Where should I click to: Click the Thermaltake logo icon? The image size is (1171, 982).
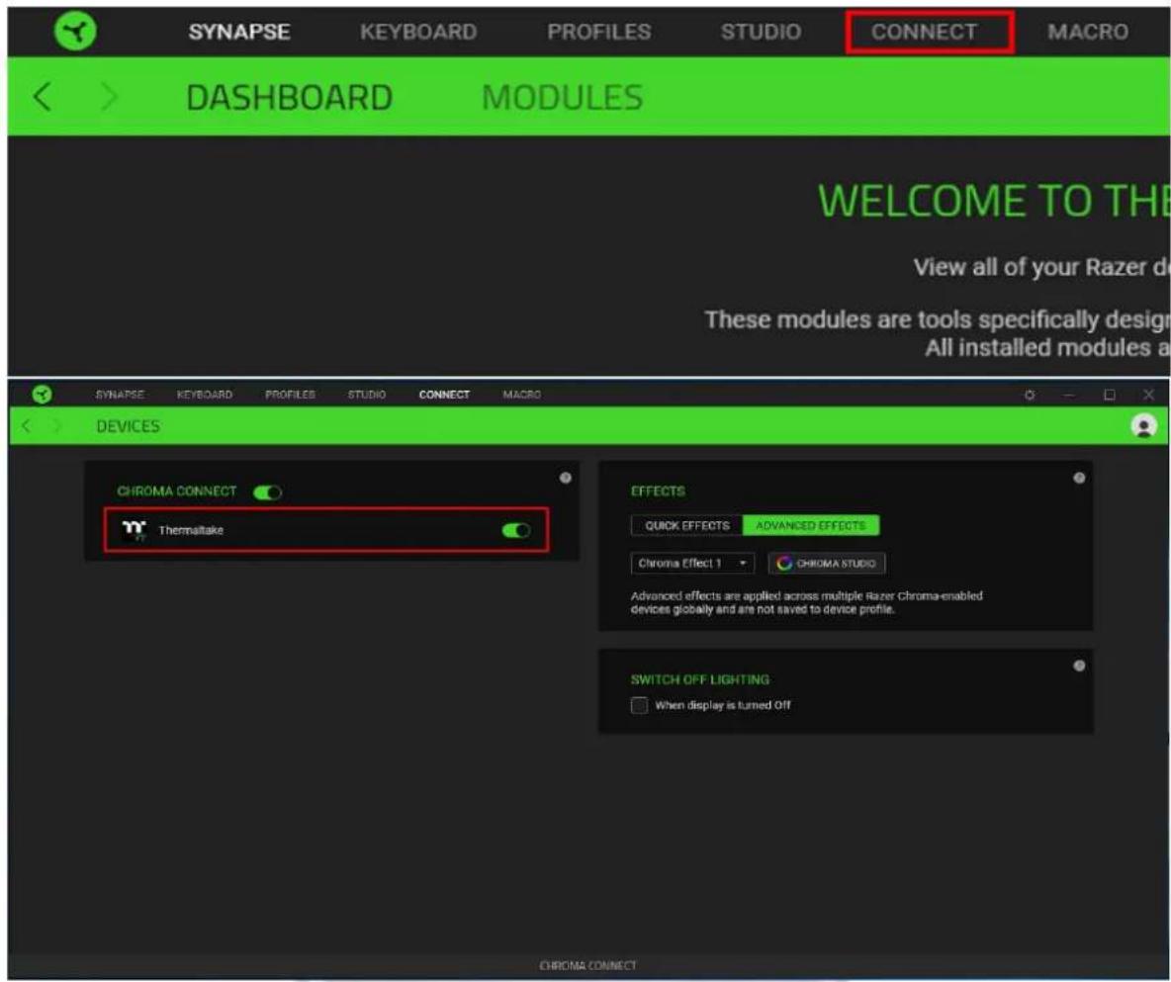[x=134, y=530]
